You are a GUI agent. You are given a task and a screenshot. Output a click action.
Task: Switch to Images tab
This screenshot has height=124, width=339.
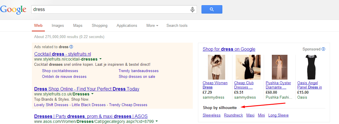pos(58,25)
